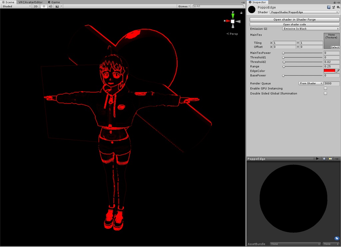Pick EdgeColor with eyedropper icon
Viewport: 341px width, 247px height.
point(338,71)
